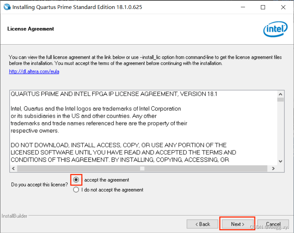Select 'I accept the agreement' radio button
Viewport: 294px width, 233px height.
pyautogui.click(x=76, y=180)
